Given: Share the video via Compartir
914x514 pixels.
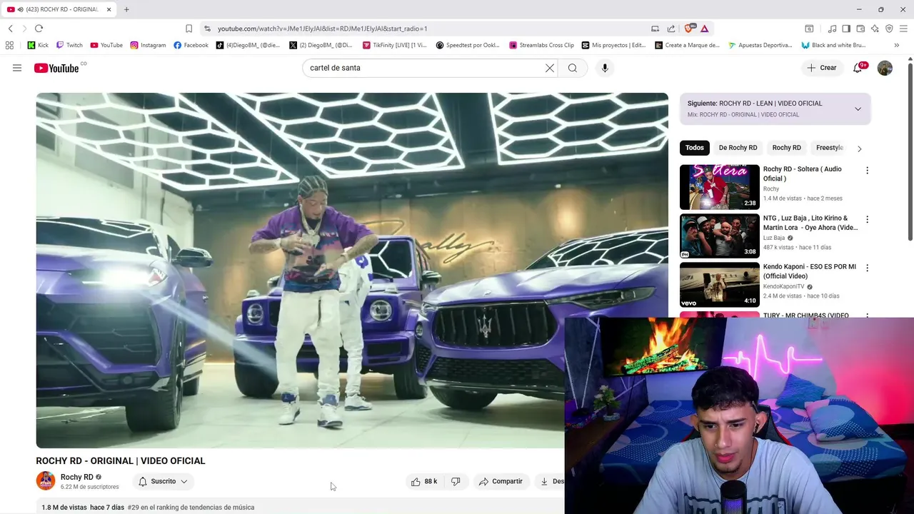Looking at the screenshot, I should (501, 481).
